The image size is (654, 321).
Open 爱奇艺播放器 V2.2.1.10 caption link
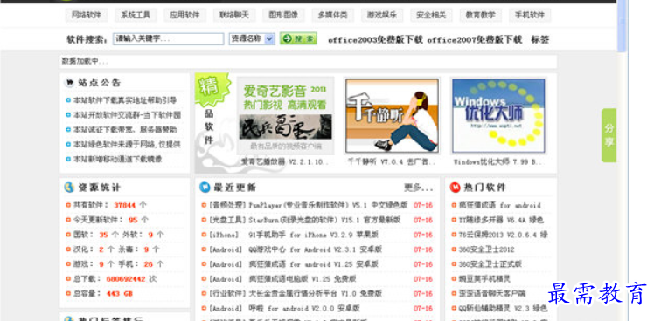[285, 162]
